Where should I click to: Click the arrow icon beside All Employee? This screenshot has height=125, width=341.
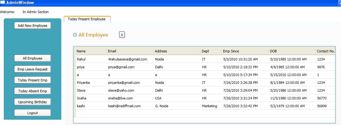(x=75, y=35)
